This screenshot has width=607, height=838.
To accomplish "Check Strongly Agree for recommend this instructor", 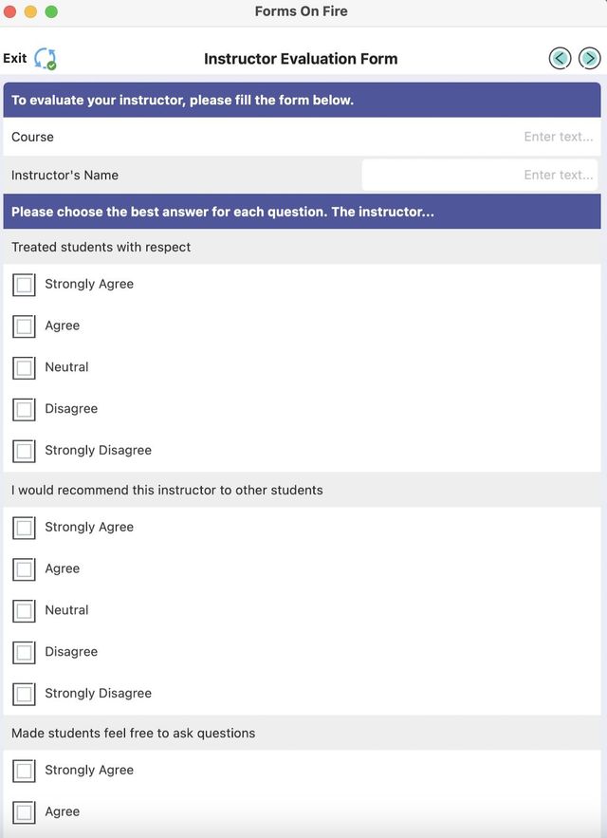I will click(x=24, y=527).
